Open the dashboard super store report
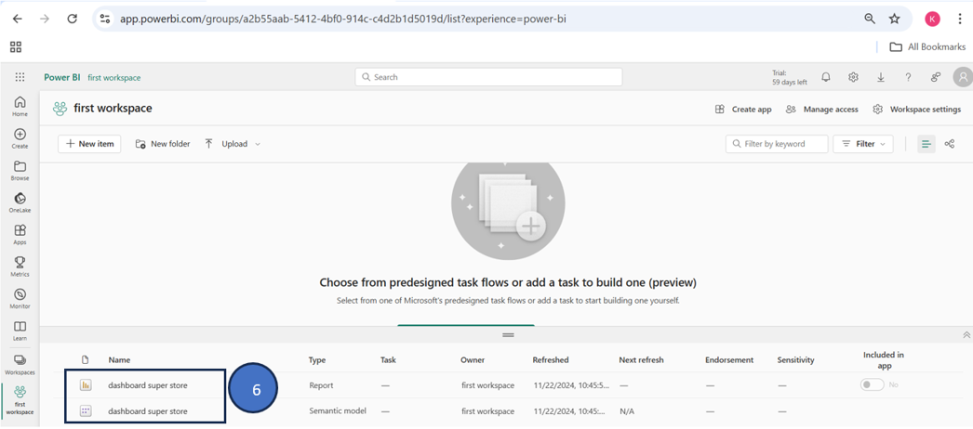The image size is (973, 429). point(147,385)
